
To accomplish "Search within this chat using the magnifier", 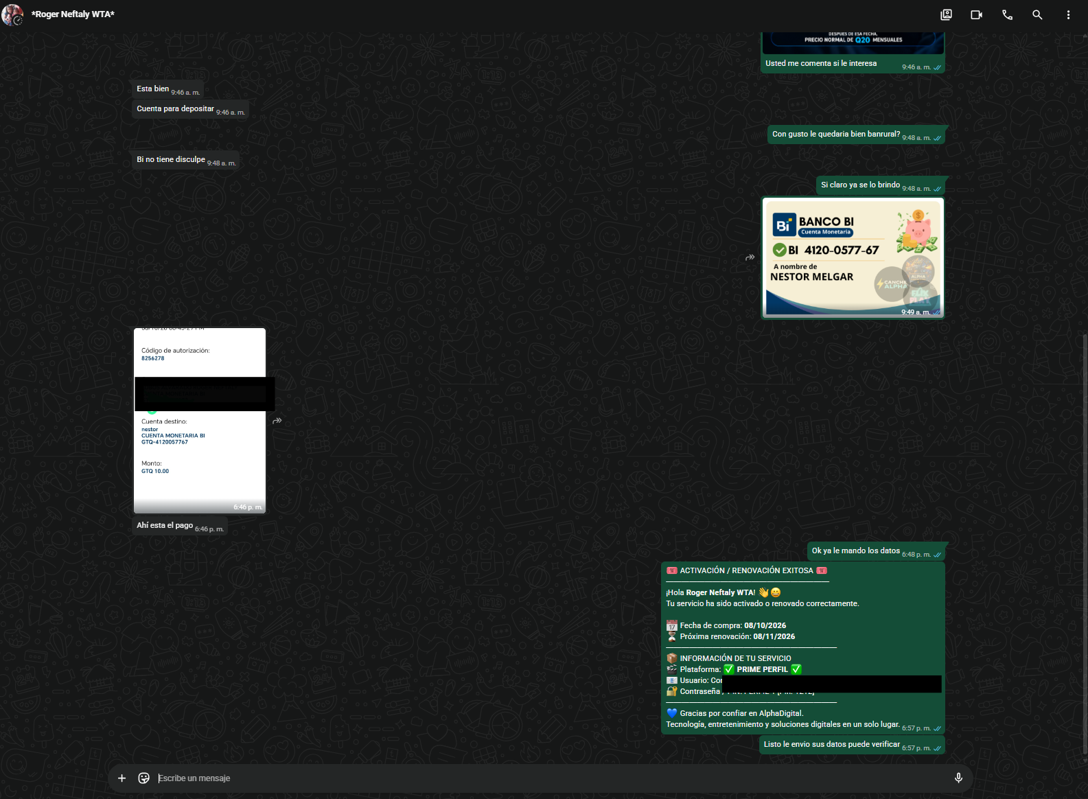I will coord(1037,14).
